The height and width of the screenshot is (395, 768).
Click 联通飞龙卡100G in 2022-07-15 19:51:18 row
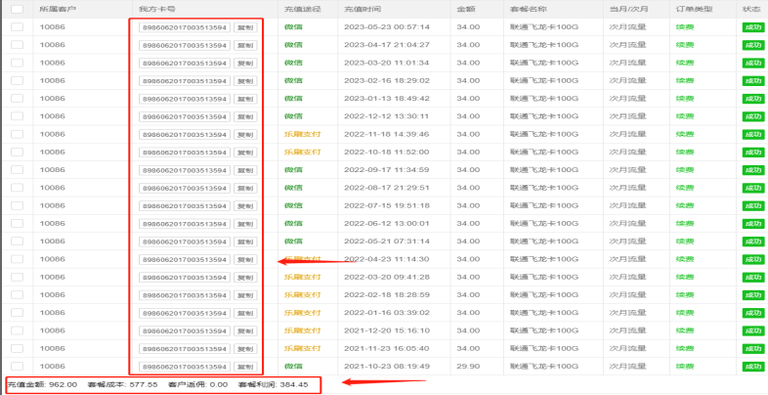coord(544,205)
